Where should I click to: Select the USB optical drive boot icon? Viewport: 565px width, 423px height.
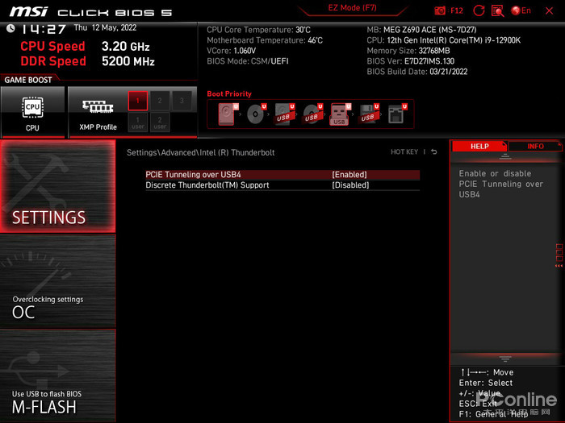tap(312, 114)
